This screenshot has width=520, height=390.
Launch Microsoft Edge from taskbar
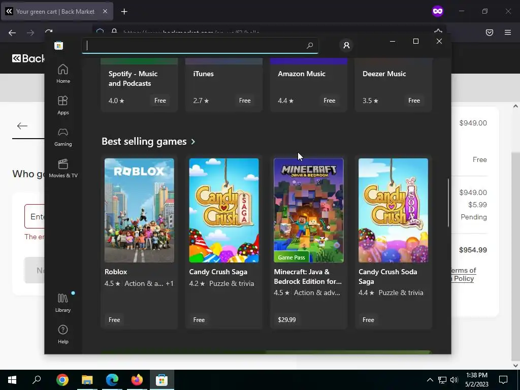112,380
